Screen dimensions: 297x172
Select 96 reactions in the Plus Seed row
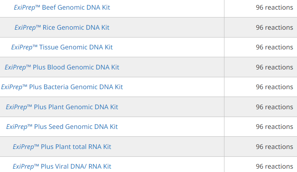click(x=274, y=126)
